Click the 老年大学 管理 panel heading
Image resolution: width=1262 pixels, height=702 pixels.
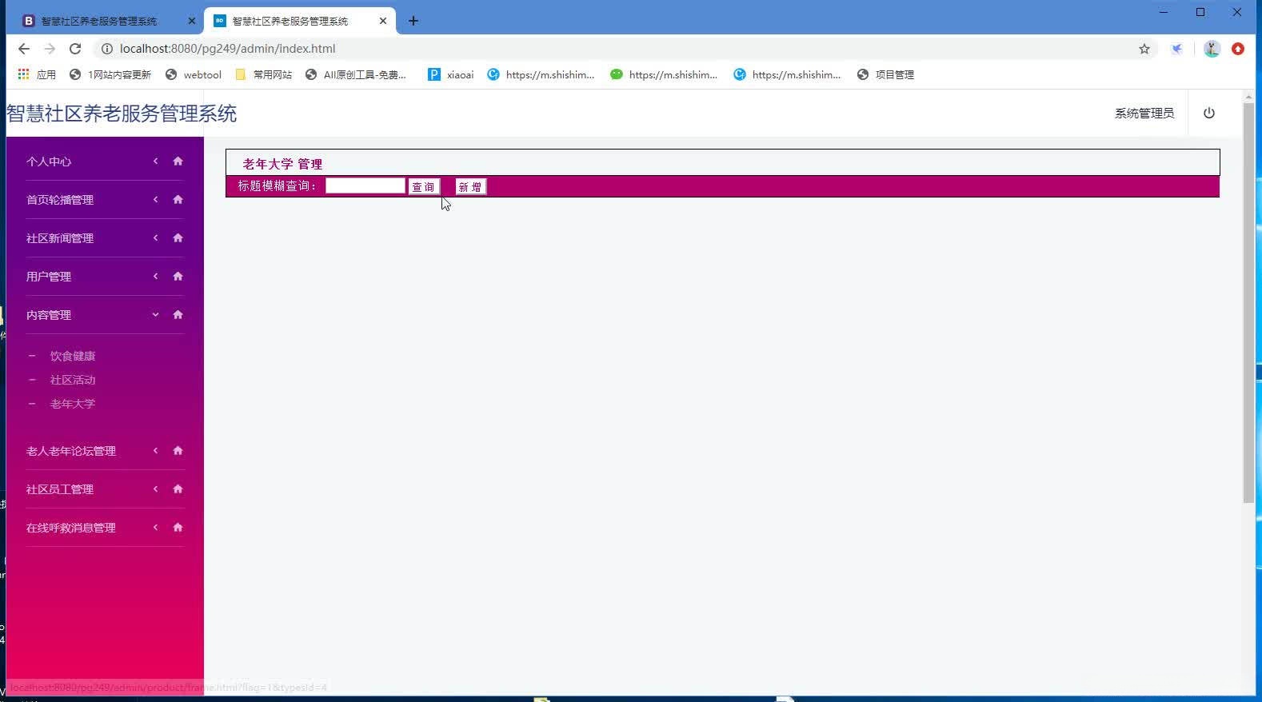(x=282, y=164)
